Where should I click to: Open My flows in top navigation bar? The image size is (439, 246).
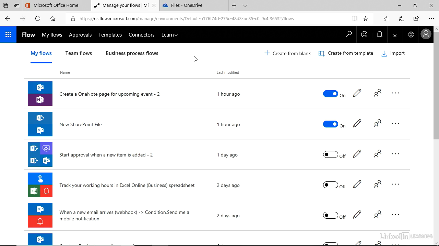(x=52, y=35)
